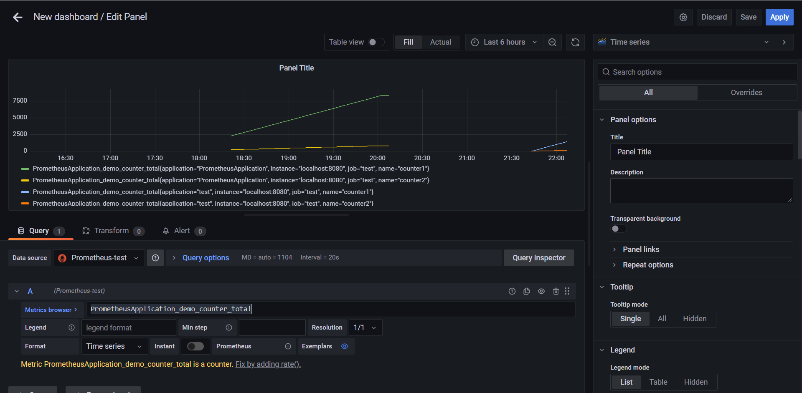This screenshot has width=802, height=393.
Task: Open dashboard settings gear icon
Action: tap(683, 18)
